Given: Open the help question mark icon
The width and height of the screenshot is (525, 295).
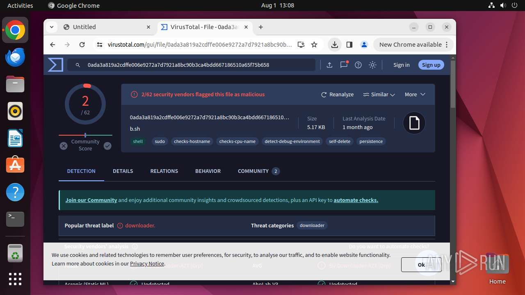Looking at the screenshot, I should point(358,65).
